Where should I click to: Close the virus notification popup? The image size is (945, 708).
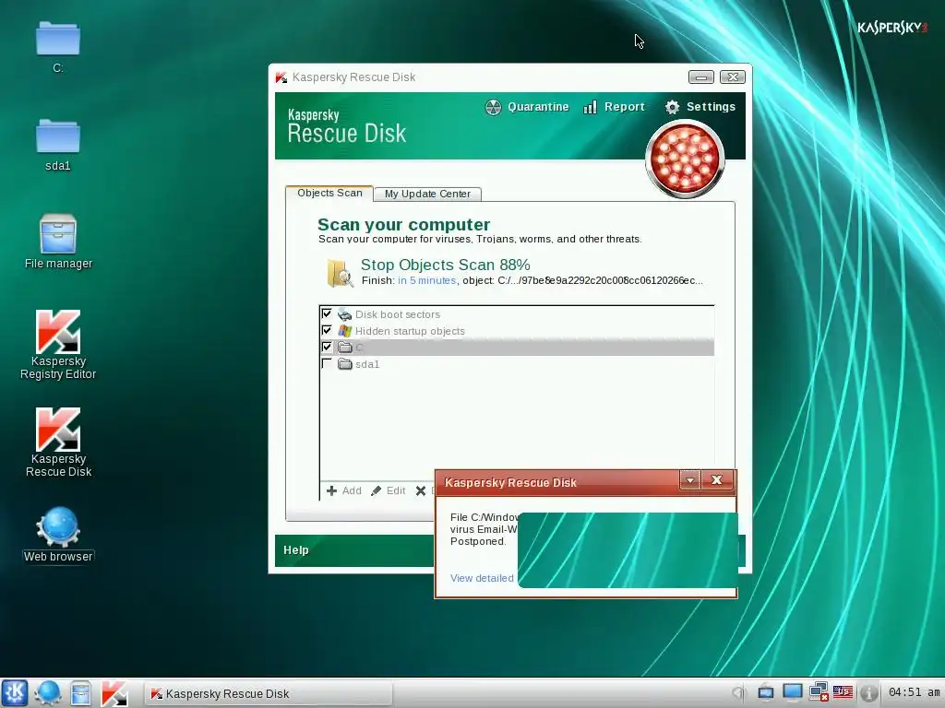pyautogui.click(x=716, y=479)
